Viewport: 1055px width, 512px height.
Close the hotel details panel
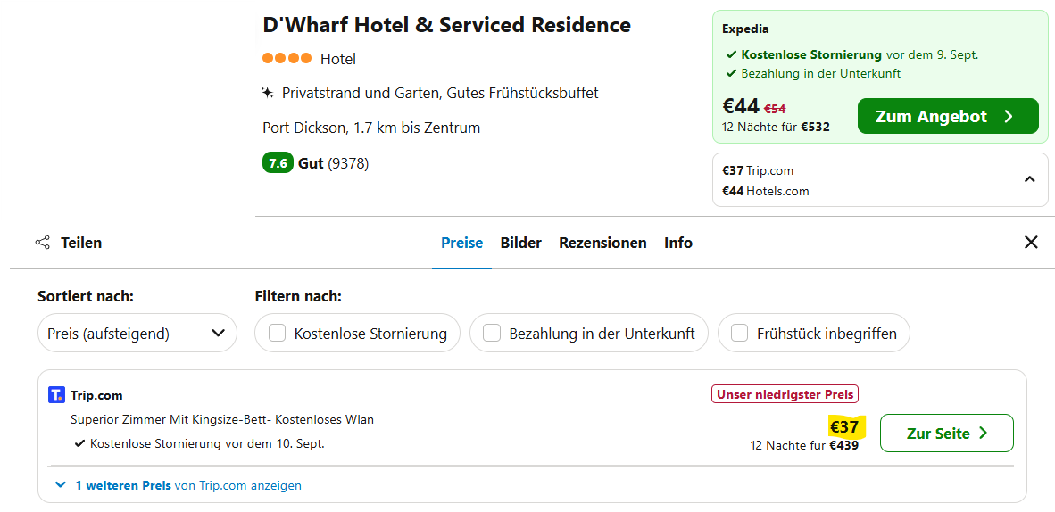(x=1031, y=243)
